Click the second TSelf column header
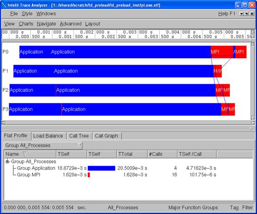 pyautogui.click(x=102, y=154)
